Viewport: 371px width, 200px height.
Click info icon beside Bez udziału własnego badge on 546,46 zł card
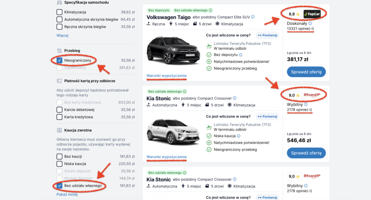184,91
